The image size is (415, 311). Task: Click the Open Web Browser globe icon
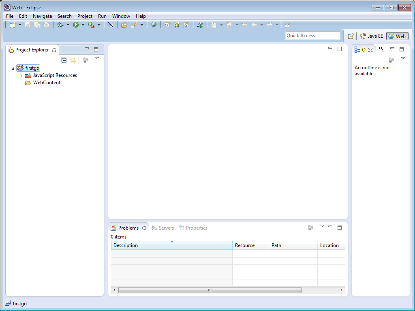tap(154, 25)
